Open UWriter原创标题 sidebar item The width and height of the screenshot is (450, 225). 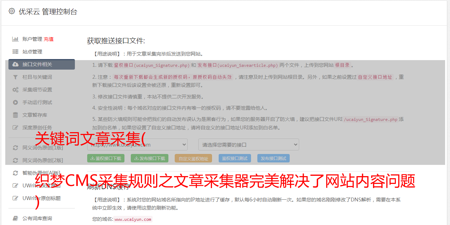click(x=41, y=198)
